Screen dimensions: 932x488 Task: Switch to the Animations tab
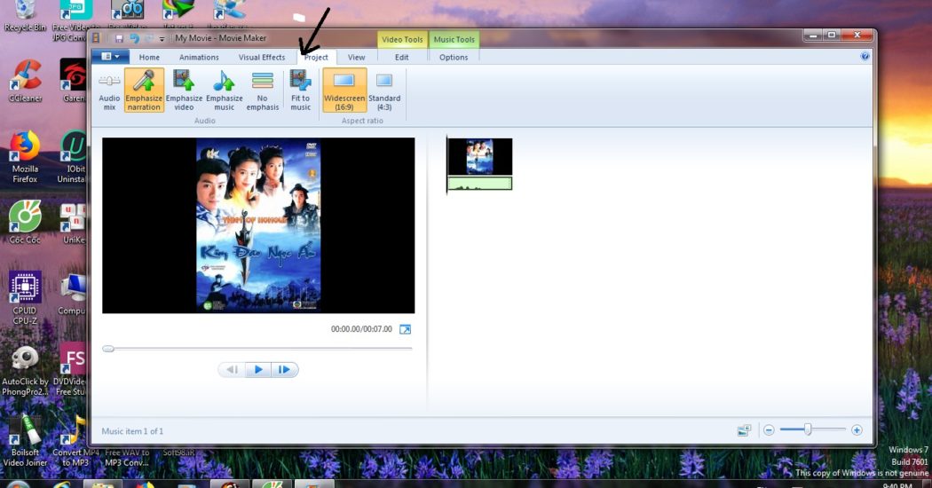point(199,57)
